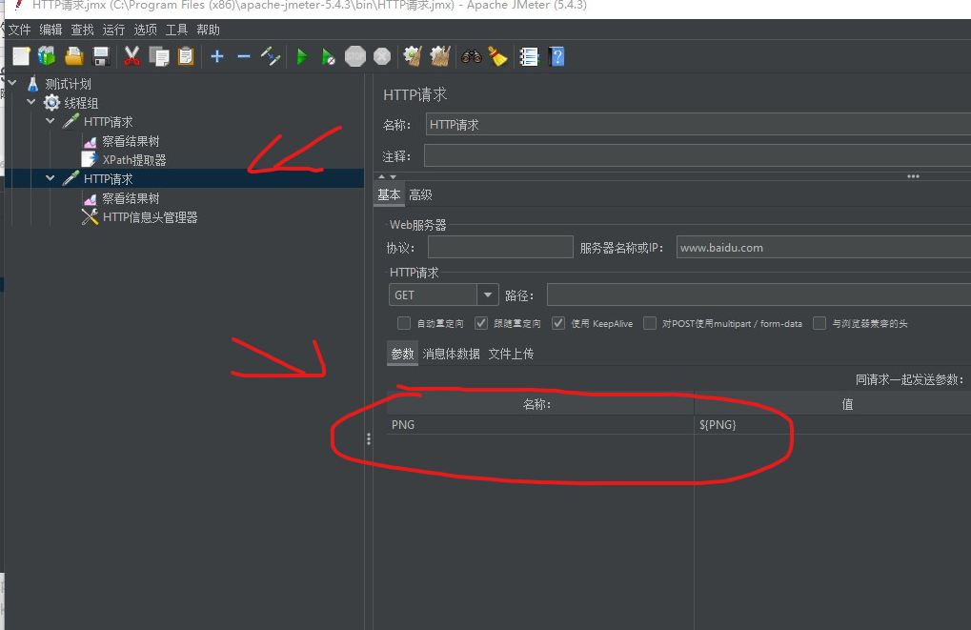Image resolution: width=971 pixels, height=630 pixels.
Task: Select 察看结果树 under the first HTTP请求
Action: click(131, 141)
